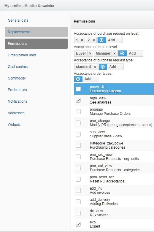The height and width of the screenshot is (232, 154).
Task: Remove Manager tag with x icon
Action: pos(114,53)
